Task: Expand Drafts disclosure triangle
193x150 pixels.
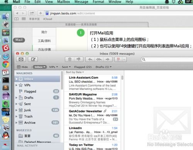Action: [17, 98]
